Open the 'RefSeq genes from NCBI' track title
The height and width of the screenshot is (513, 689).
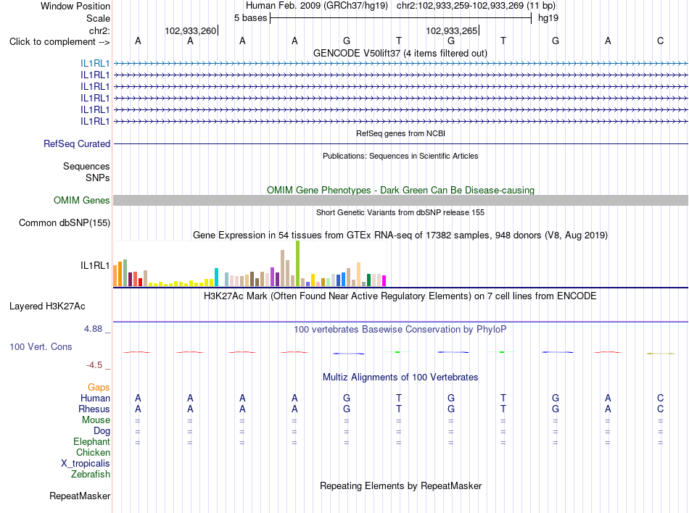(401, 133)
